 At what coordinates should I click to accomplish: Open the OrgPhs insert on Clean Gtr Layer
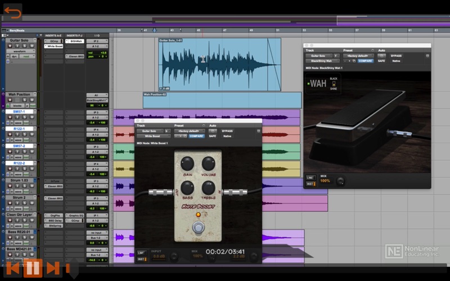[x=53, y=216]
